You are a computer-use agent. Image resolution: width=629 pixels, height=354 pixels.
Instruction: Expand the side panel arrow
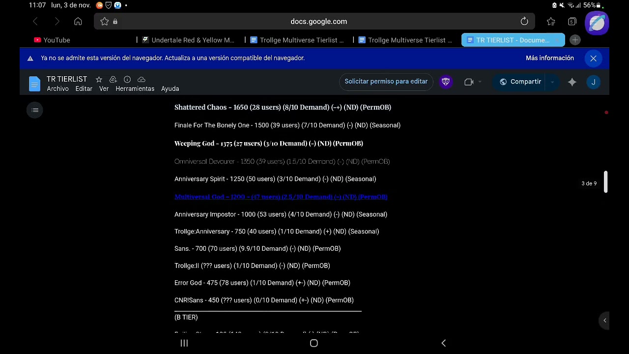605,321
